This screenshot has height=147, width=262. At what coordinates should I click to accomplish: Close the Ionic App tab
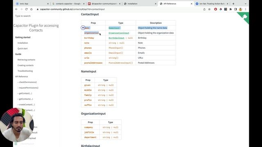tap(48, 4)
